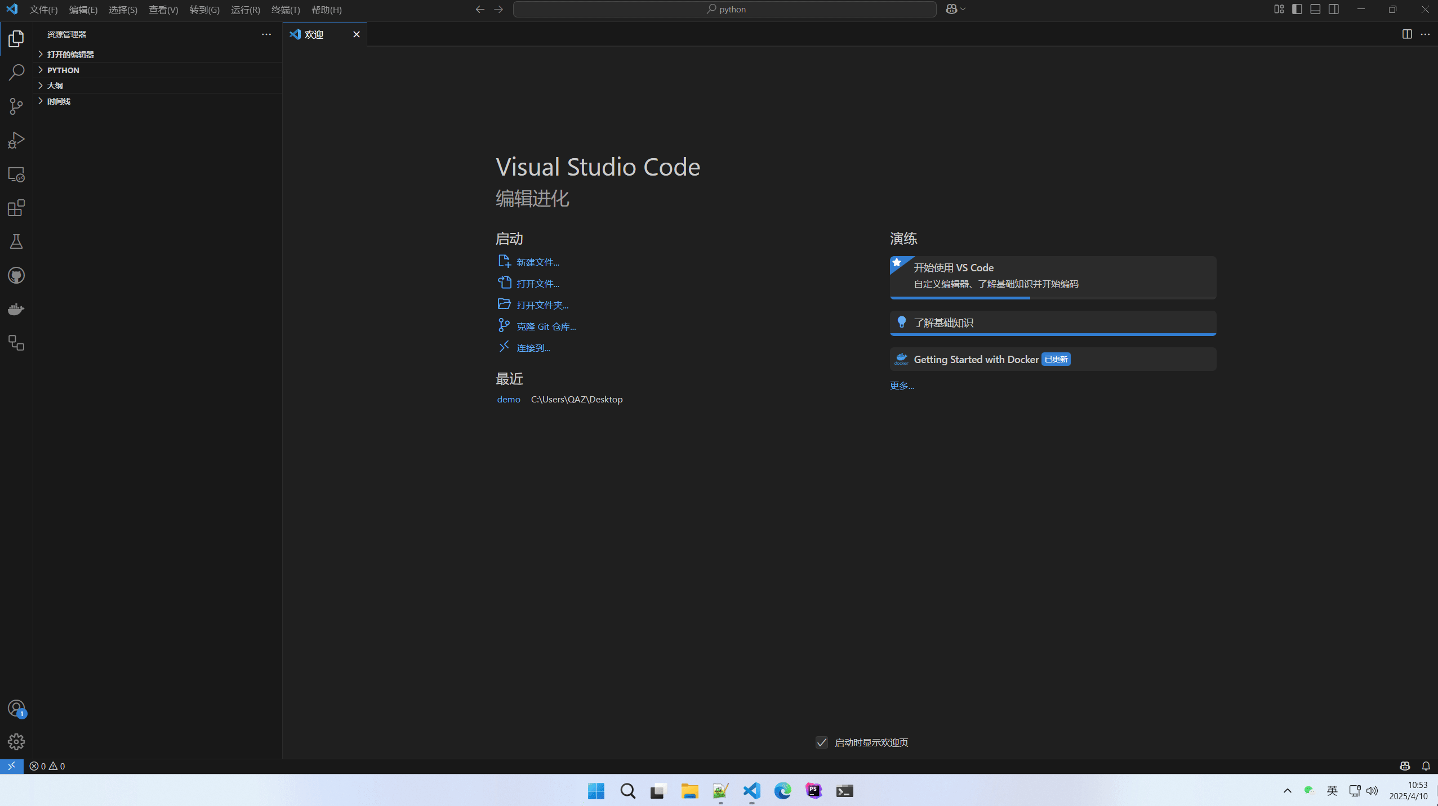Open the GitHub view in activity bar
Image resolution: width=1438 pixels, height=806 pixels.
pyautogui.click(x=16, y=275)
